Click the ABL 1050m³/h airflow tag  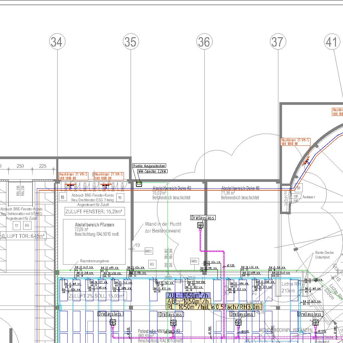188,301
